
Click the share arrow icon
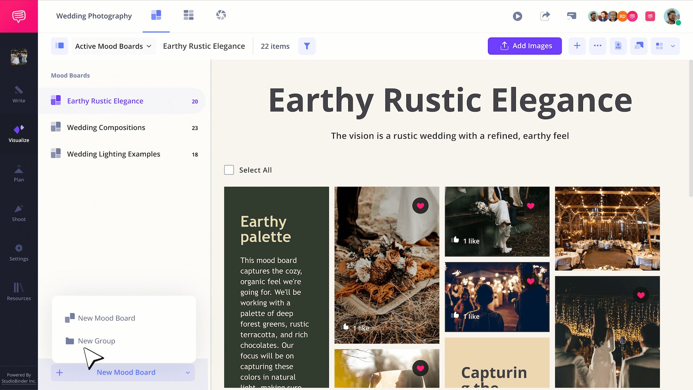pyautogui.click(x=545, y=16)
